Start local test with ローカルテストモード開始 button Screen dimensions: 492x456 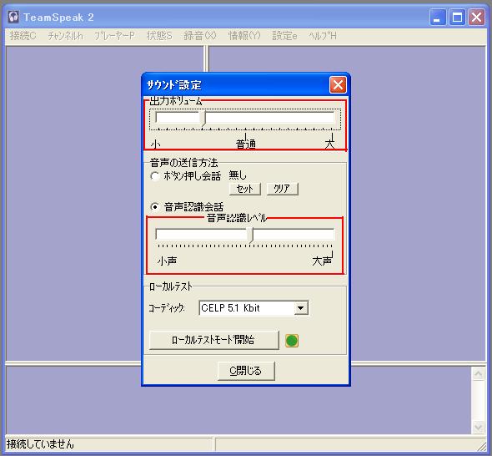[x=214, y=340]
